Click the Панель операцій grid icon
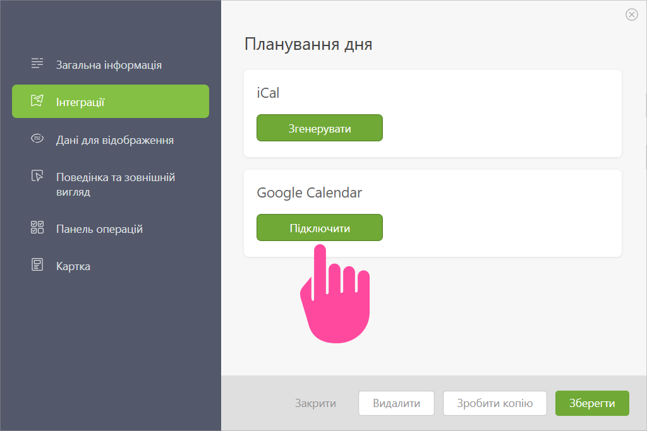647x431 pixels. coord(37,227)
